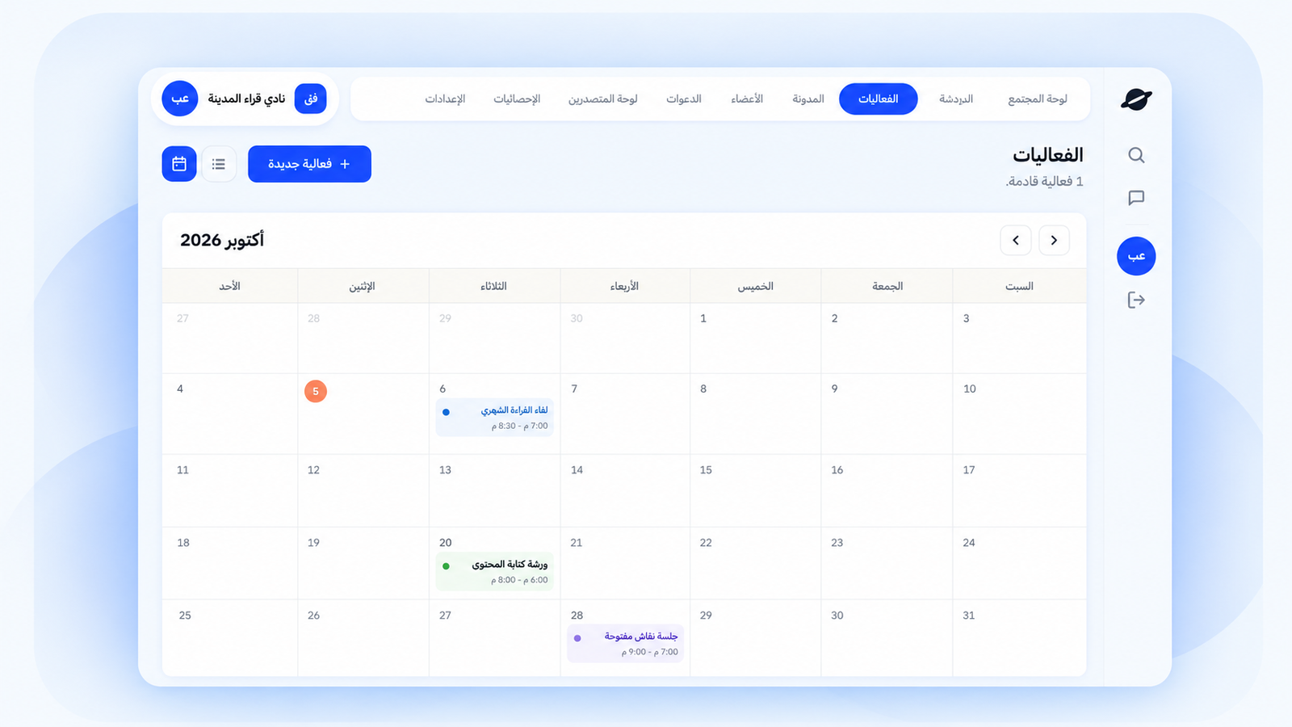View the لوحة المتصدرين tab

pyautogui.click(x=603, y=99)
